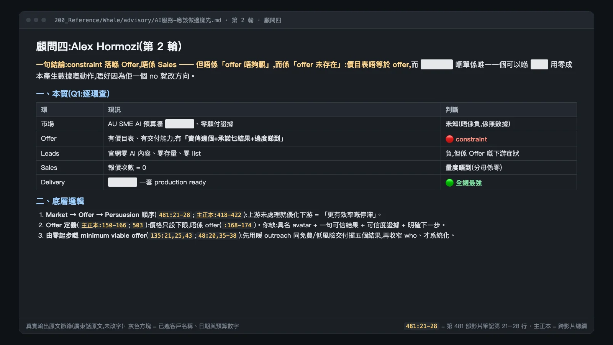Select the 'Sales' row label
Screen dimensions: 613x345
tap(49, 168)
